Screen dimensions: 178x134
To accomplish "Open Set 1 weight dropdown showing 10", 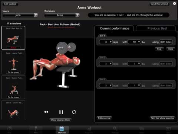I will tap(134, 42).
